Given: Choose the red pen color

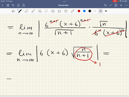Looking at the screenshot, I should tap(79, 11).
